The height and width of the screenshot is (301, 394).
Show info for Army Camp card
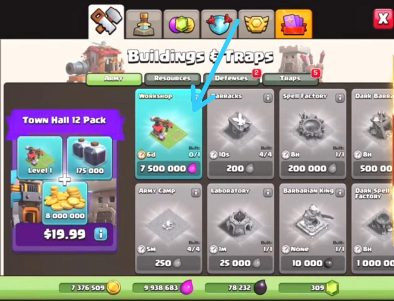[x=195, y=193]
